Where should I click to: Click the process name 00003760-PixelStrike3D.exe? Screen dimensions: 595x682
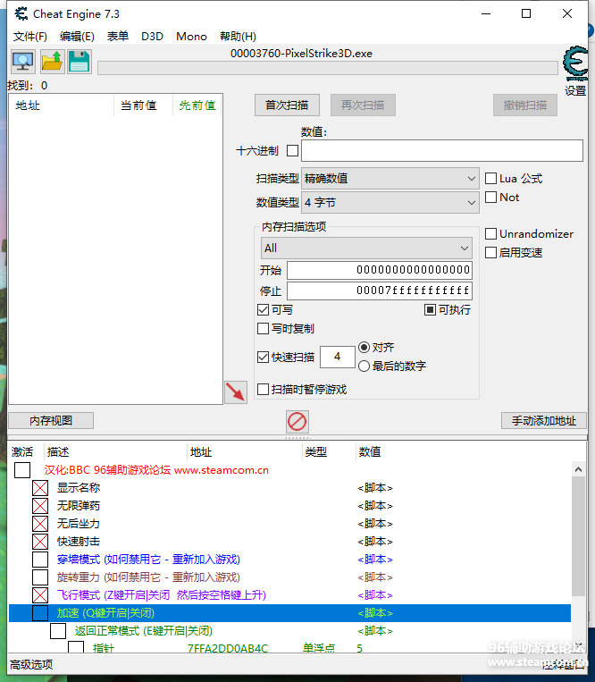tap(301, 54)
